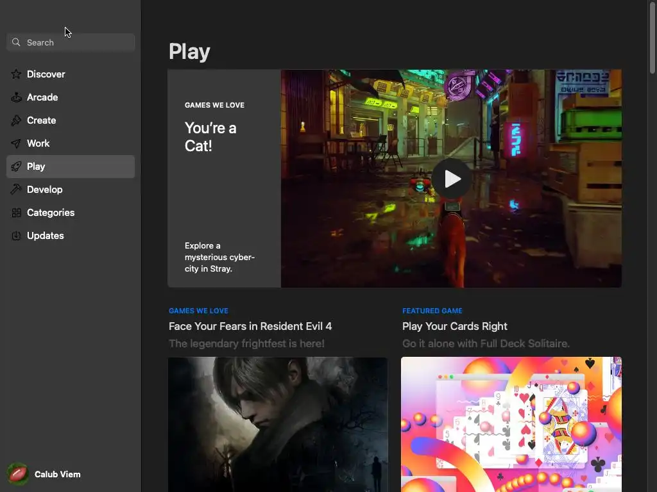Open Face Your Fears in Resident Evil 4
This screenshot has height=492, width=657.
(x=250, y=326)
